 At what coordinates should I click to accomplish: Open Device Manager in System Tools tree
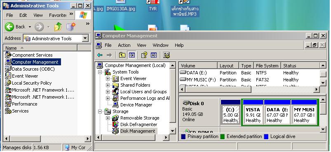pos(136,105)
